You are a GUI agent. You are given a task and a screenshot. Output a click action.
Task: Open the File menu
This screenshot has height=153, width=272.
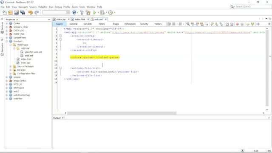click(3, 7)
